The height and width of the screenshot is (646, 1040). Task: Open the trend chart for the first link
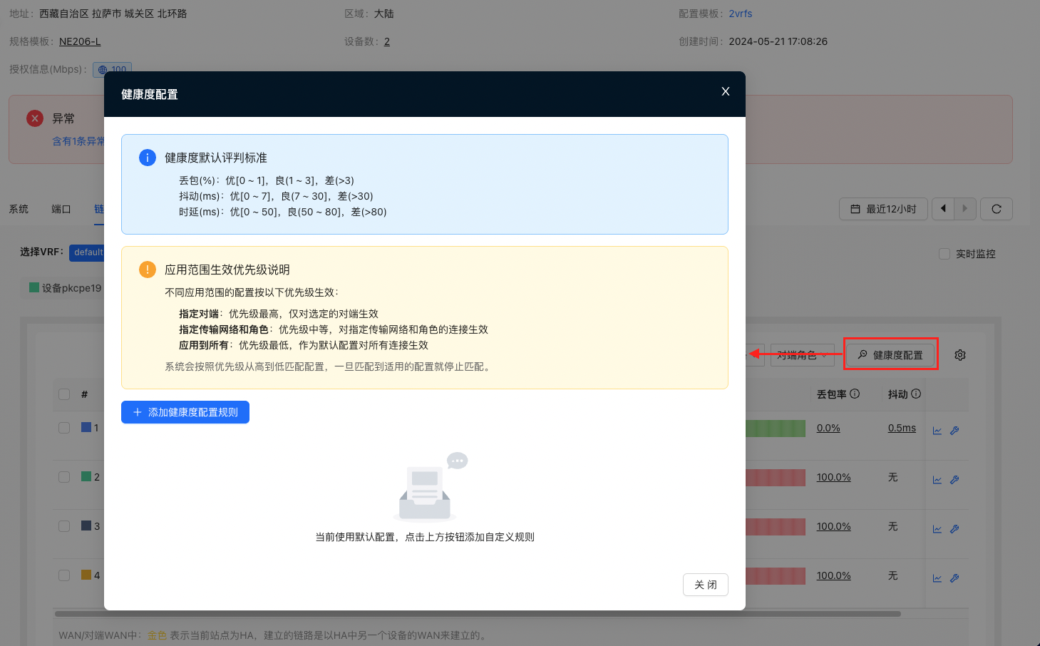click(x=937, y=429)
